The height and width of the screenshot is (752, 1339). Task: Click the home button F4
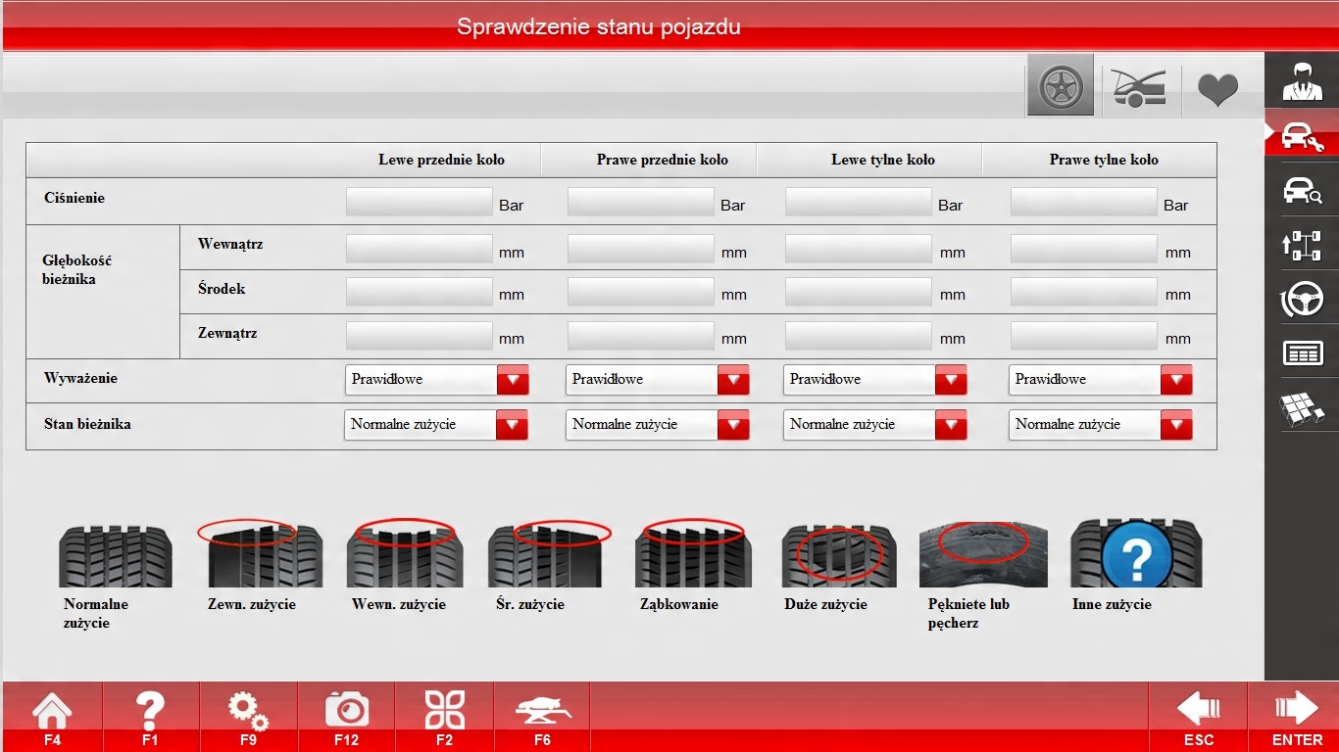(x=52, y=716)
